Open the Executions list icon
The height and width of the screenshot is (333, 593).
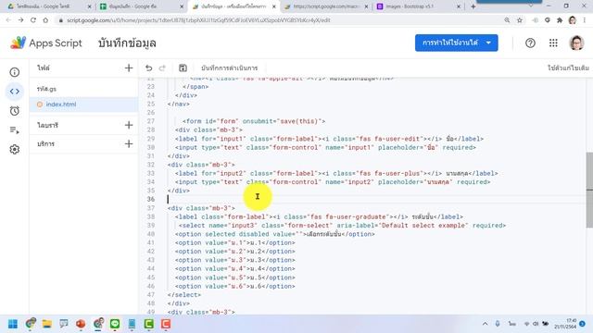(x=15, y=130)
